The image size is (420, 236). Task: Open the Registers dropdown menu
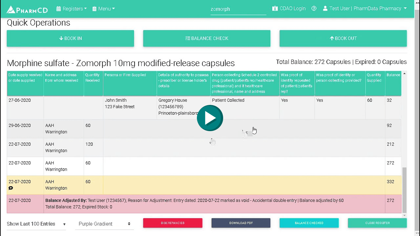click(x=72, y=9)
